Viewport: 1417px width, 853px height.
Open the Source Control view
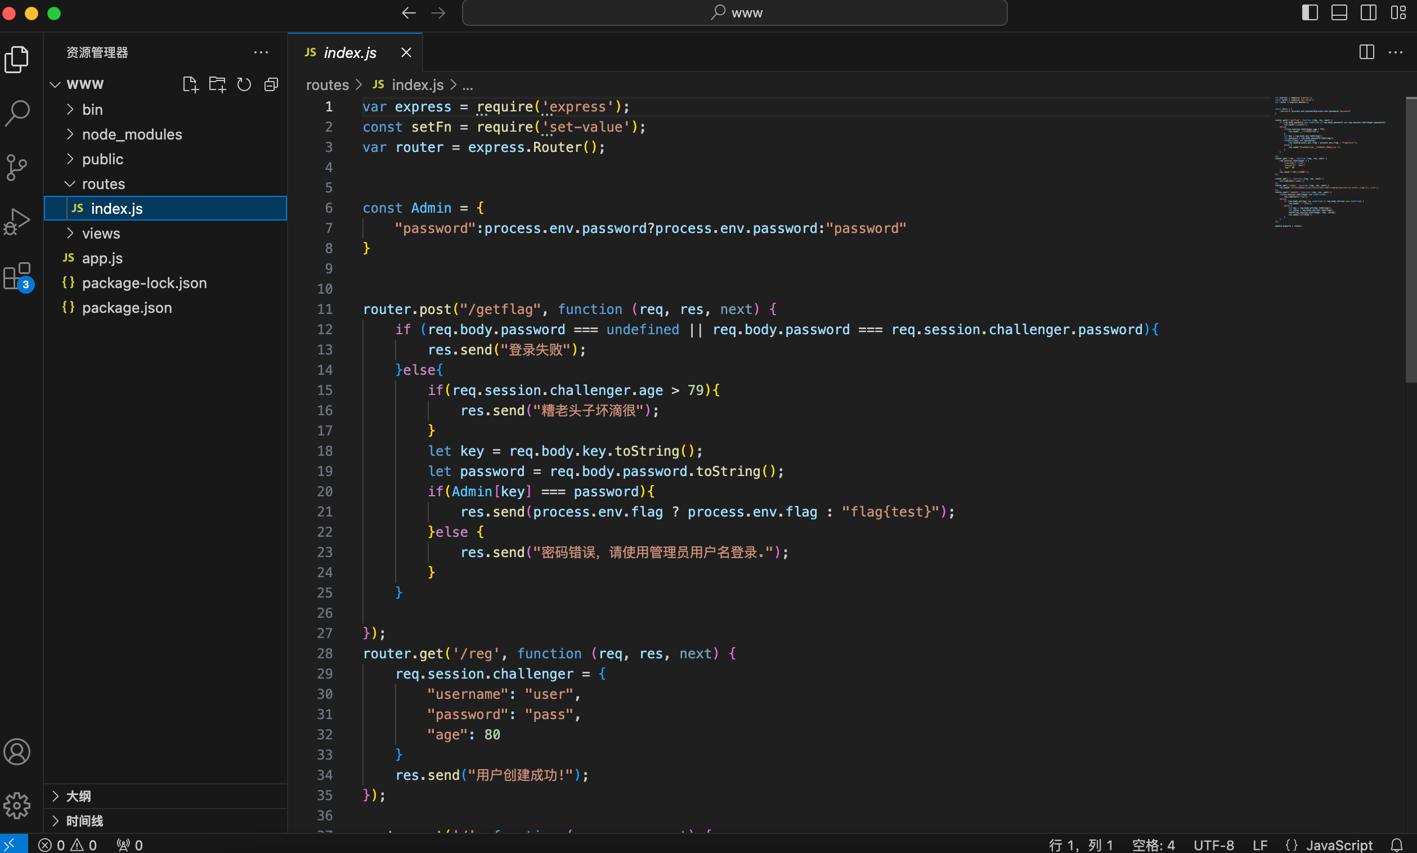coord(17,167)
